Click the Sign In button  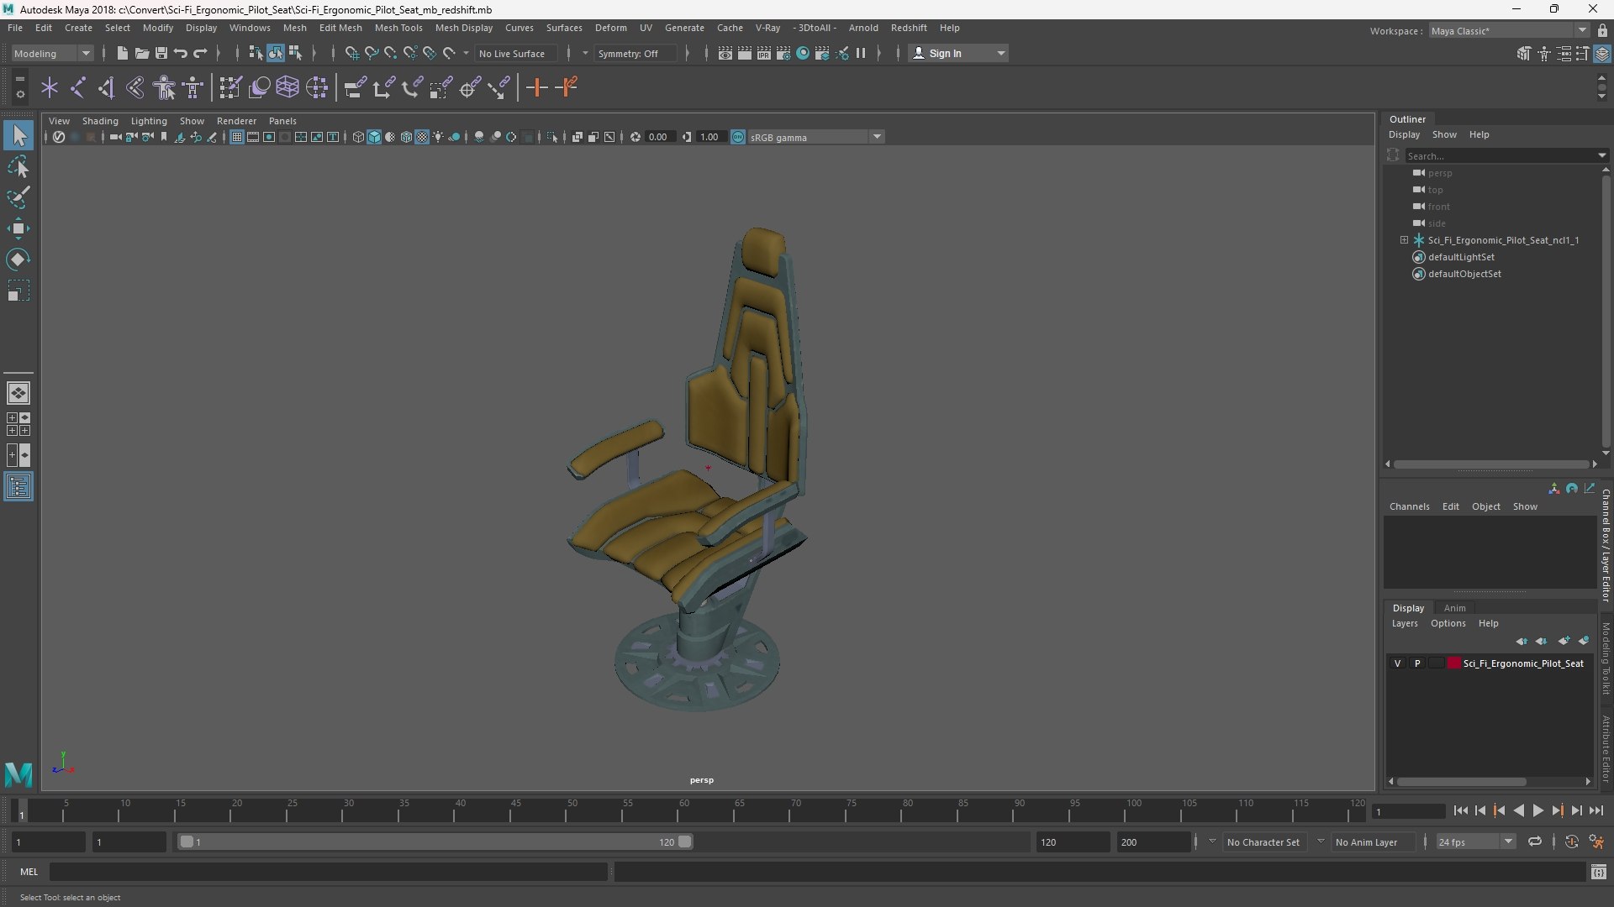pos(958,53)
